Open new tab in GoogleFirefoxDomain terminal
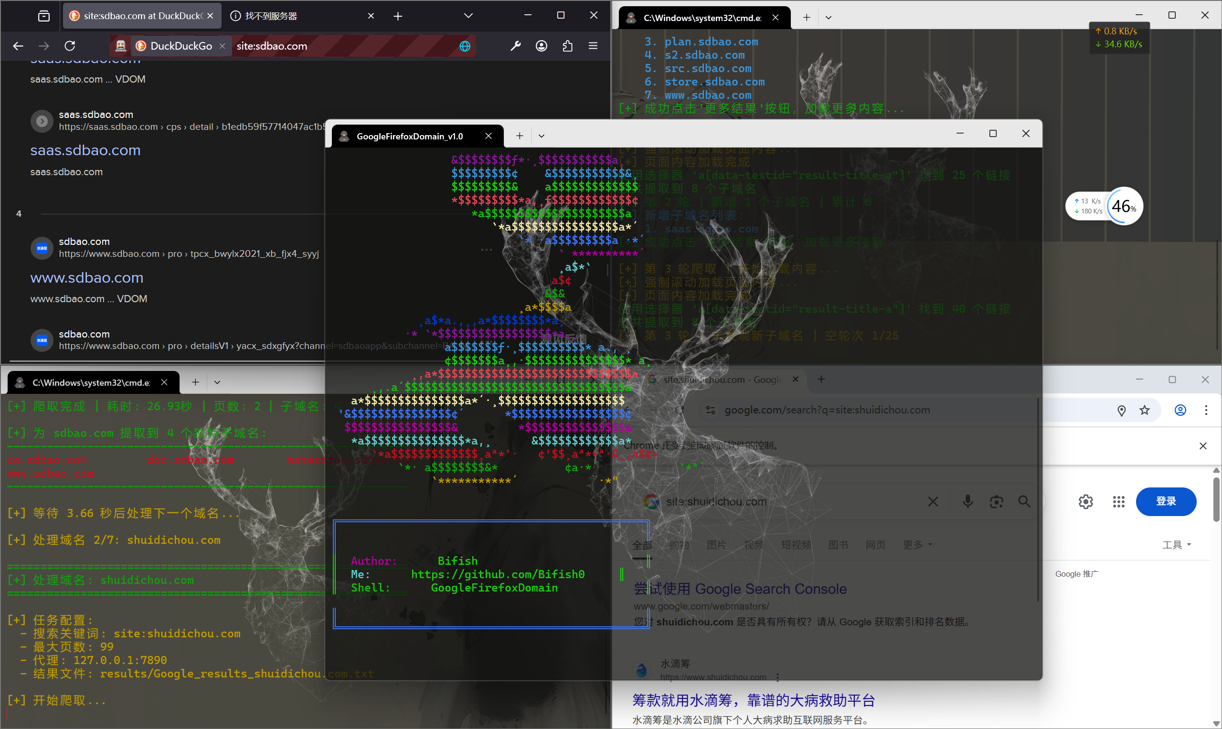The width and height of the screenshot is (1222, 729). (x=520, y=136)
